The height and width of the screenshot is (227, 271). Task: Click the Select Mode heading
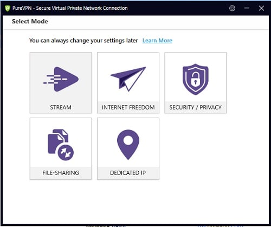click(30, 21)
